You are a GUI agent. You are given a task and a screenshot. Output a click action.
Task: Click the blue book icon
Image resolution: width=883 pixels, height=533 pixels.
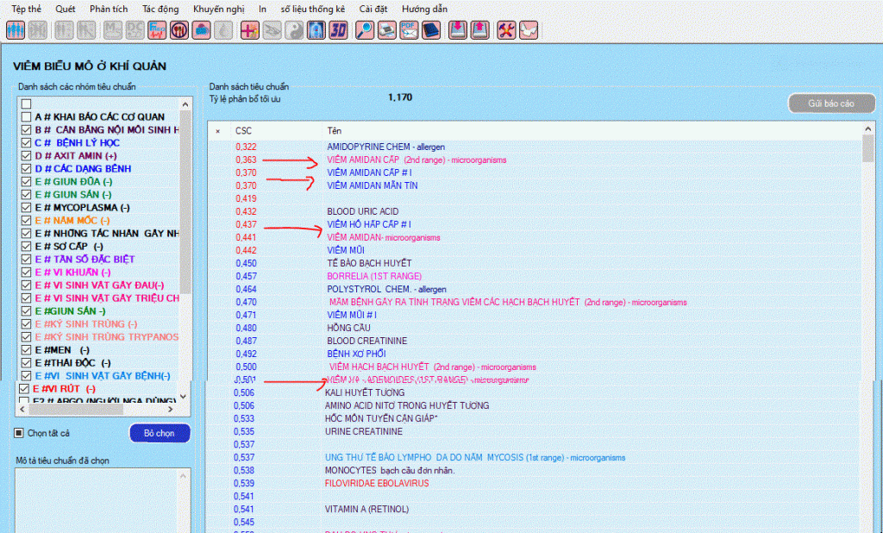tap(431, 30)
